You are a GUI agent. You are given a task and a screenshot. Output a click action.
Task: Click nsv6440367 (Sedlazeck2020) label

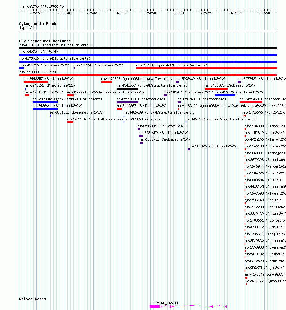(142, 106)
